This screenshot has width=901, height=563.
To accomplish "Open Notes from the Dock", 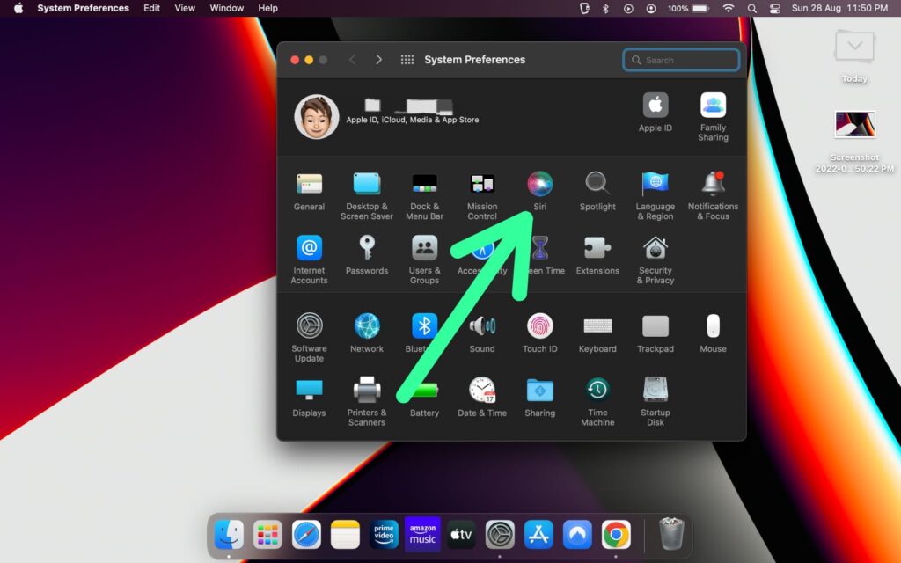I will (x=345, y=535).
